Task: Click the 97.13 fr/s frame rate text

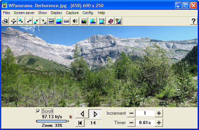Action: [52, 117]
